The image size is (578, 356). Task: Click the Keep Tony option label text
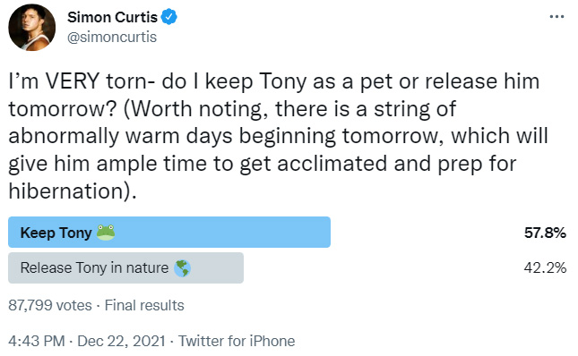pyautogui.click(x=56, y=233)
